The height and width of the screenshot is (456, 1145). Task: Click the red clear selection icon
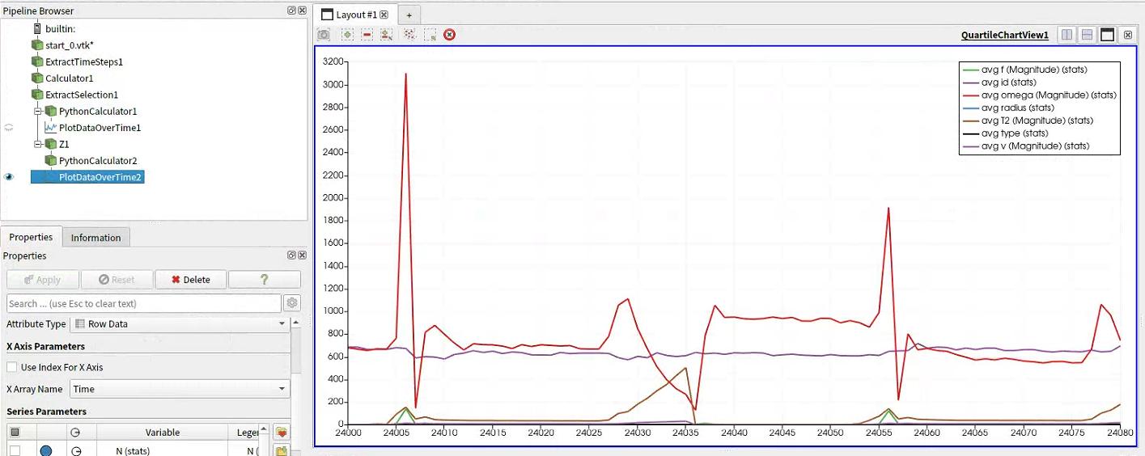click(450, 35)
